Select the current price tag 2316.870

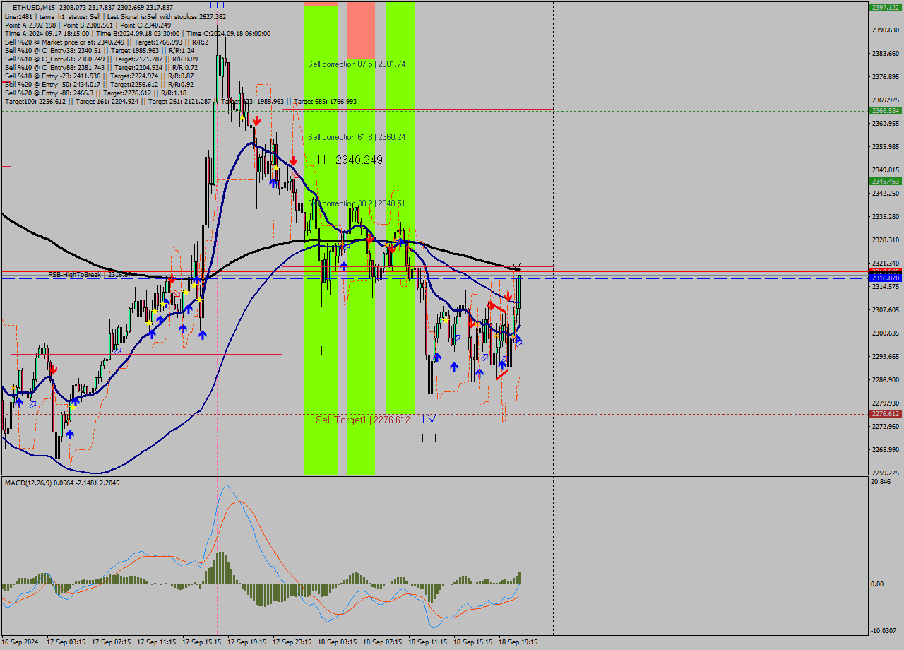884,278
